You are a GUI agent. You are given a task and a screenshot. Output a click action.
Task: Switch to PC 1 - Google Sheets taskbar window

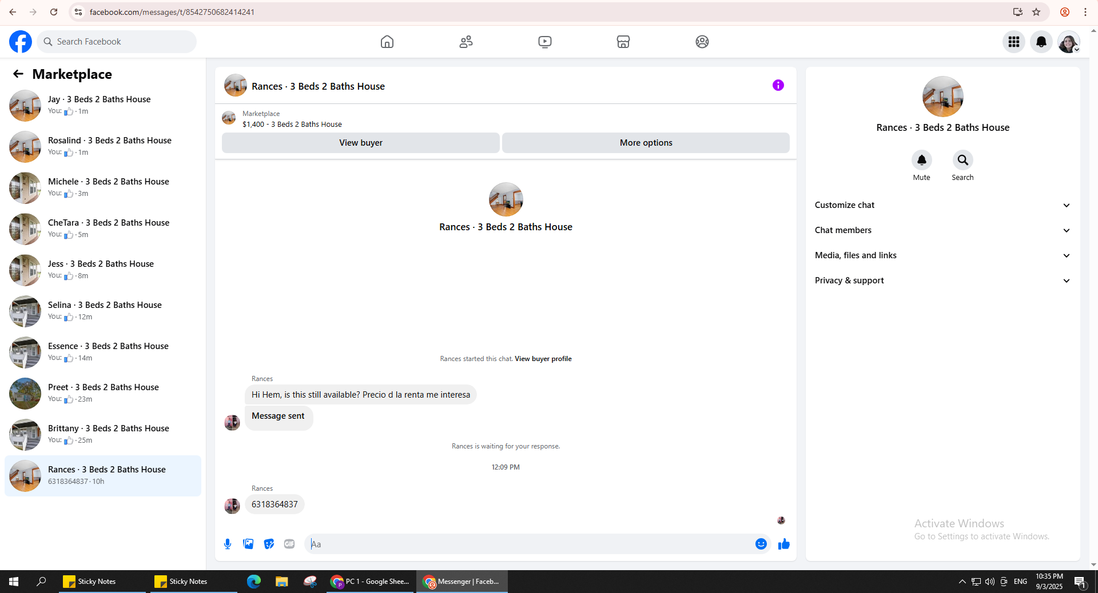(x=371, y=582)
